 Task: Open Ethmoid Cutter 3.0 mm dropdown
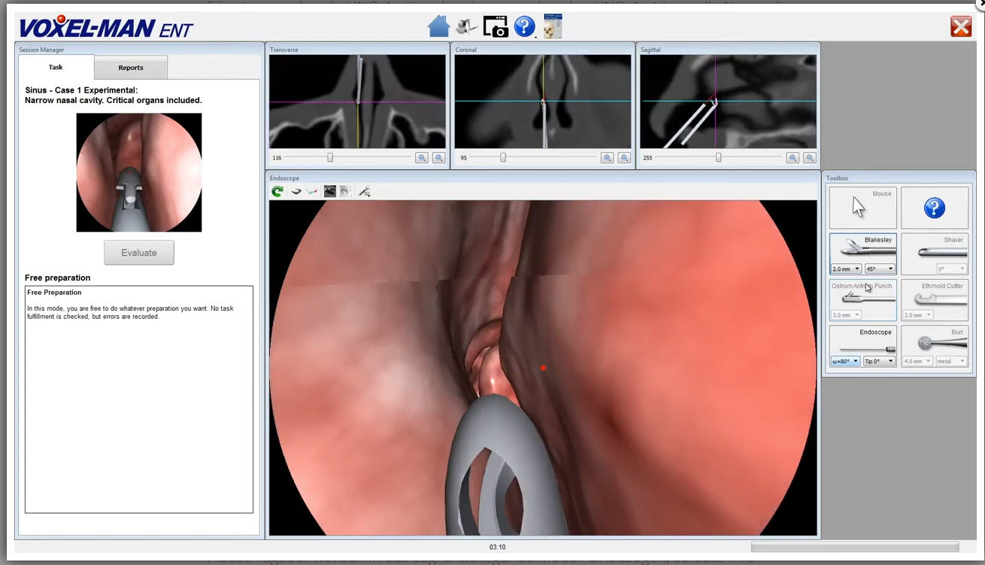[x=917, y=315]
